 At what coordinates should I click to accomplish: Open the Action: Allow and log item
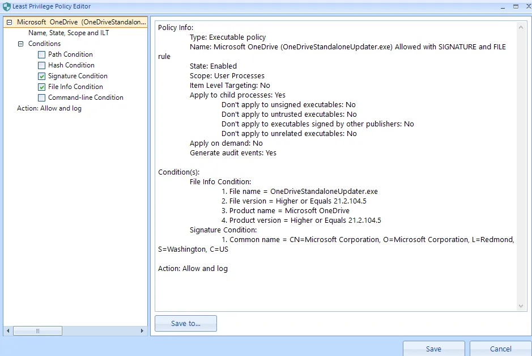(49, 108)
